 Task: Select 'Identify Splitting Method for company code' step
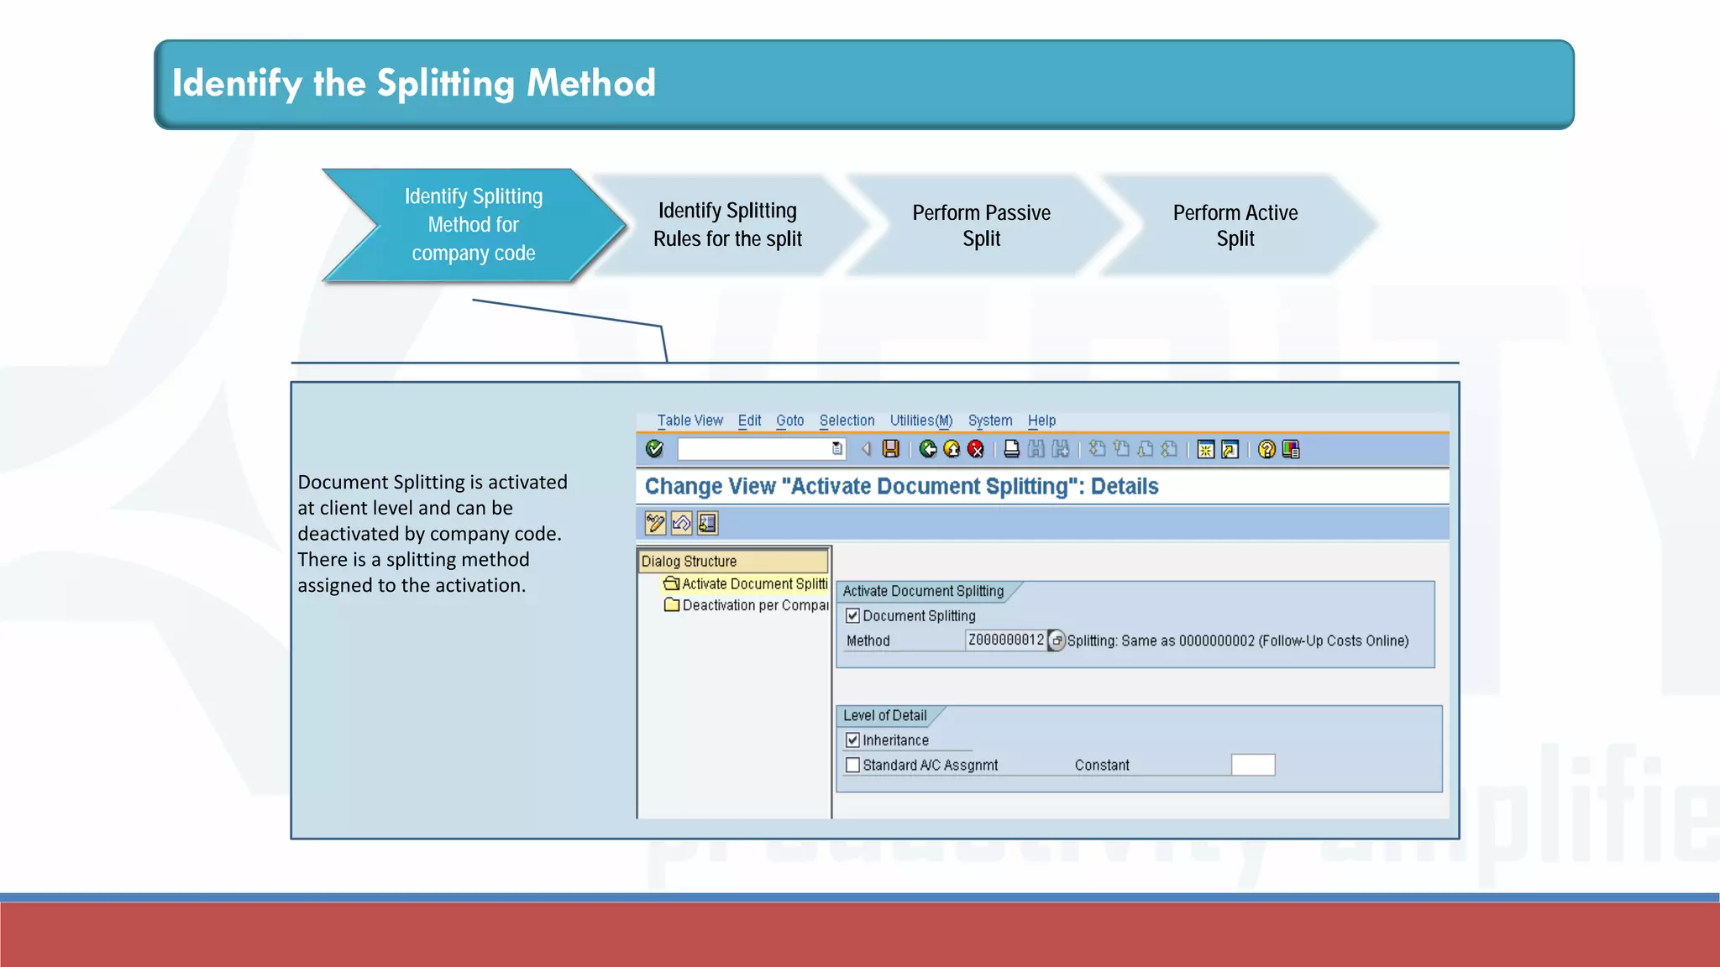coord(474,225)
